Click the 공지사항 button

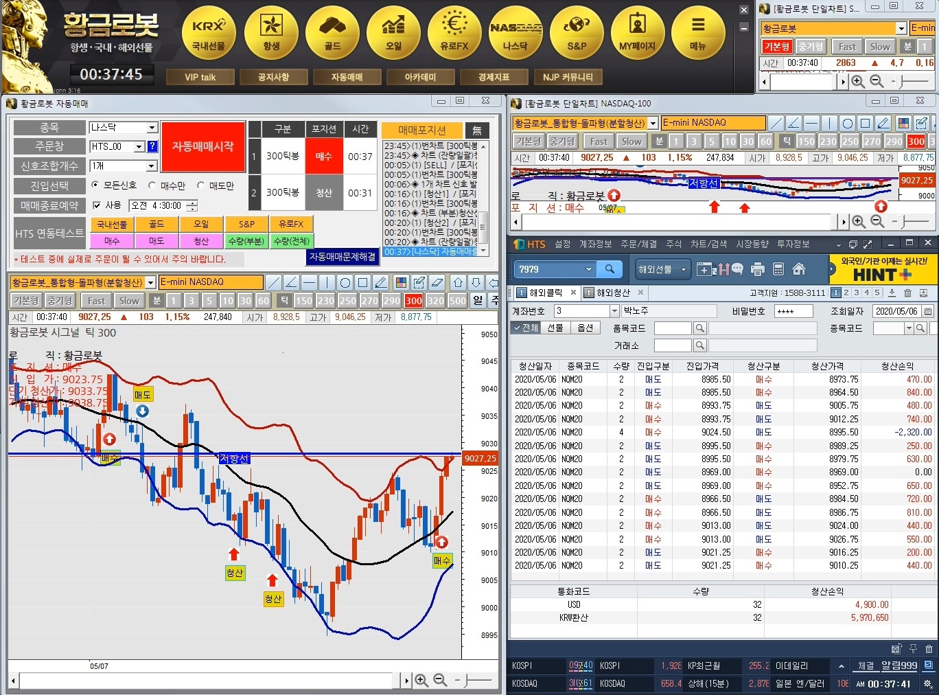(x=273, y=77)
